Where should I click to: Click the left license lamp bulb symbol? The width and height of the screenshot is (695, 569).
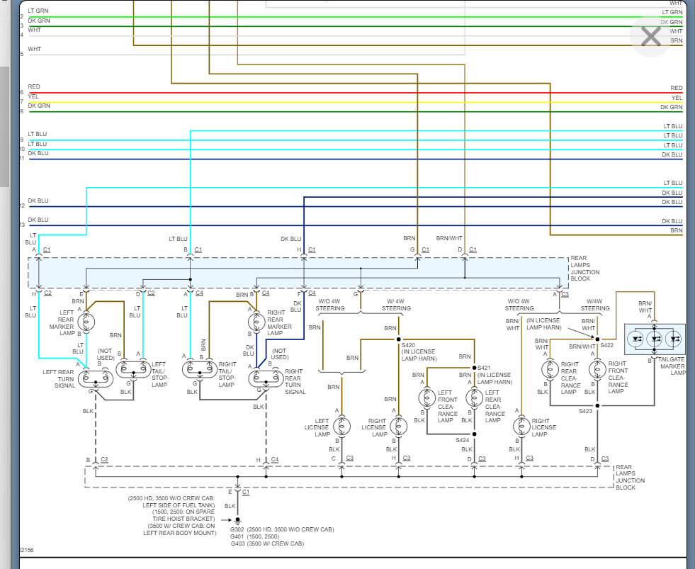click(x=341, y=427)
